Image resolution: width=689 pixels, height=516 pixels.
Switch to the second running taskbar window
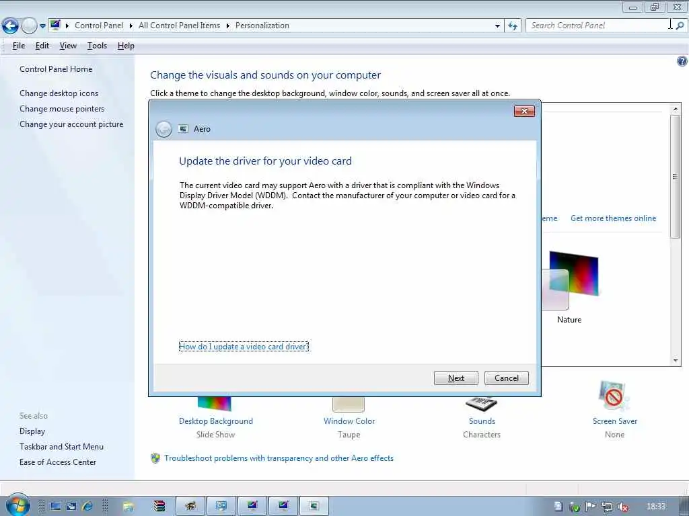(221, 506)
